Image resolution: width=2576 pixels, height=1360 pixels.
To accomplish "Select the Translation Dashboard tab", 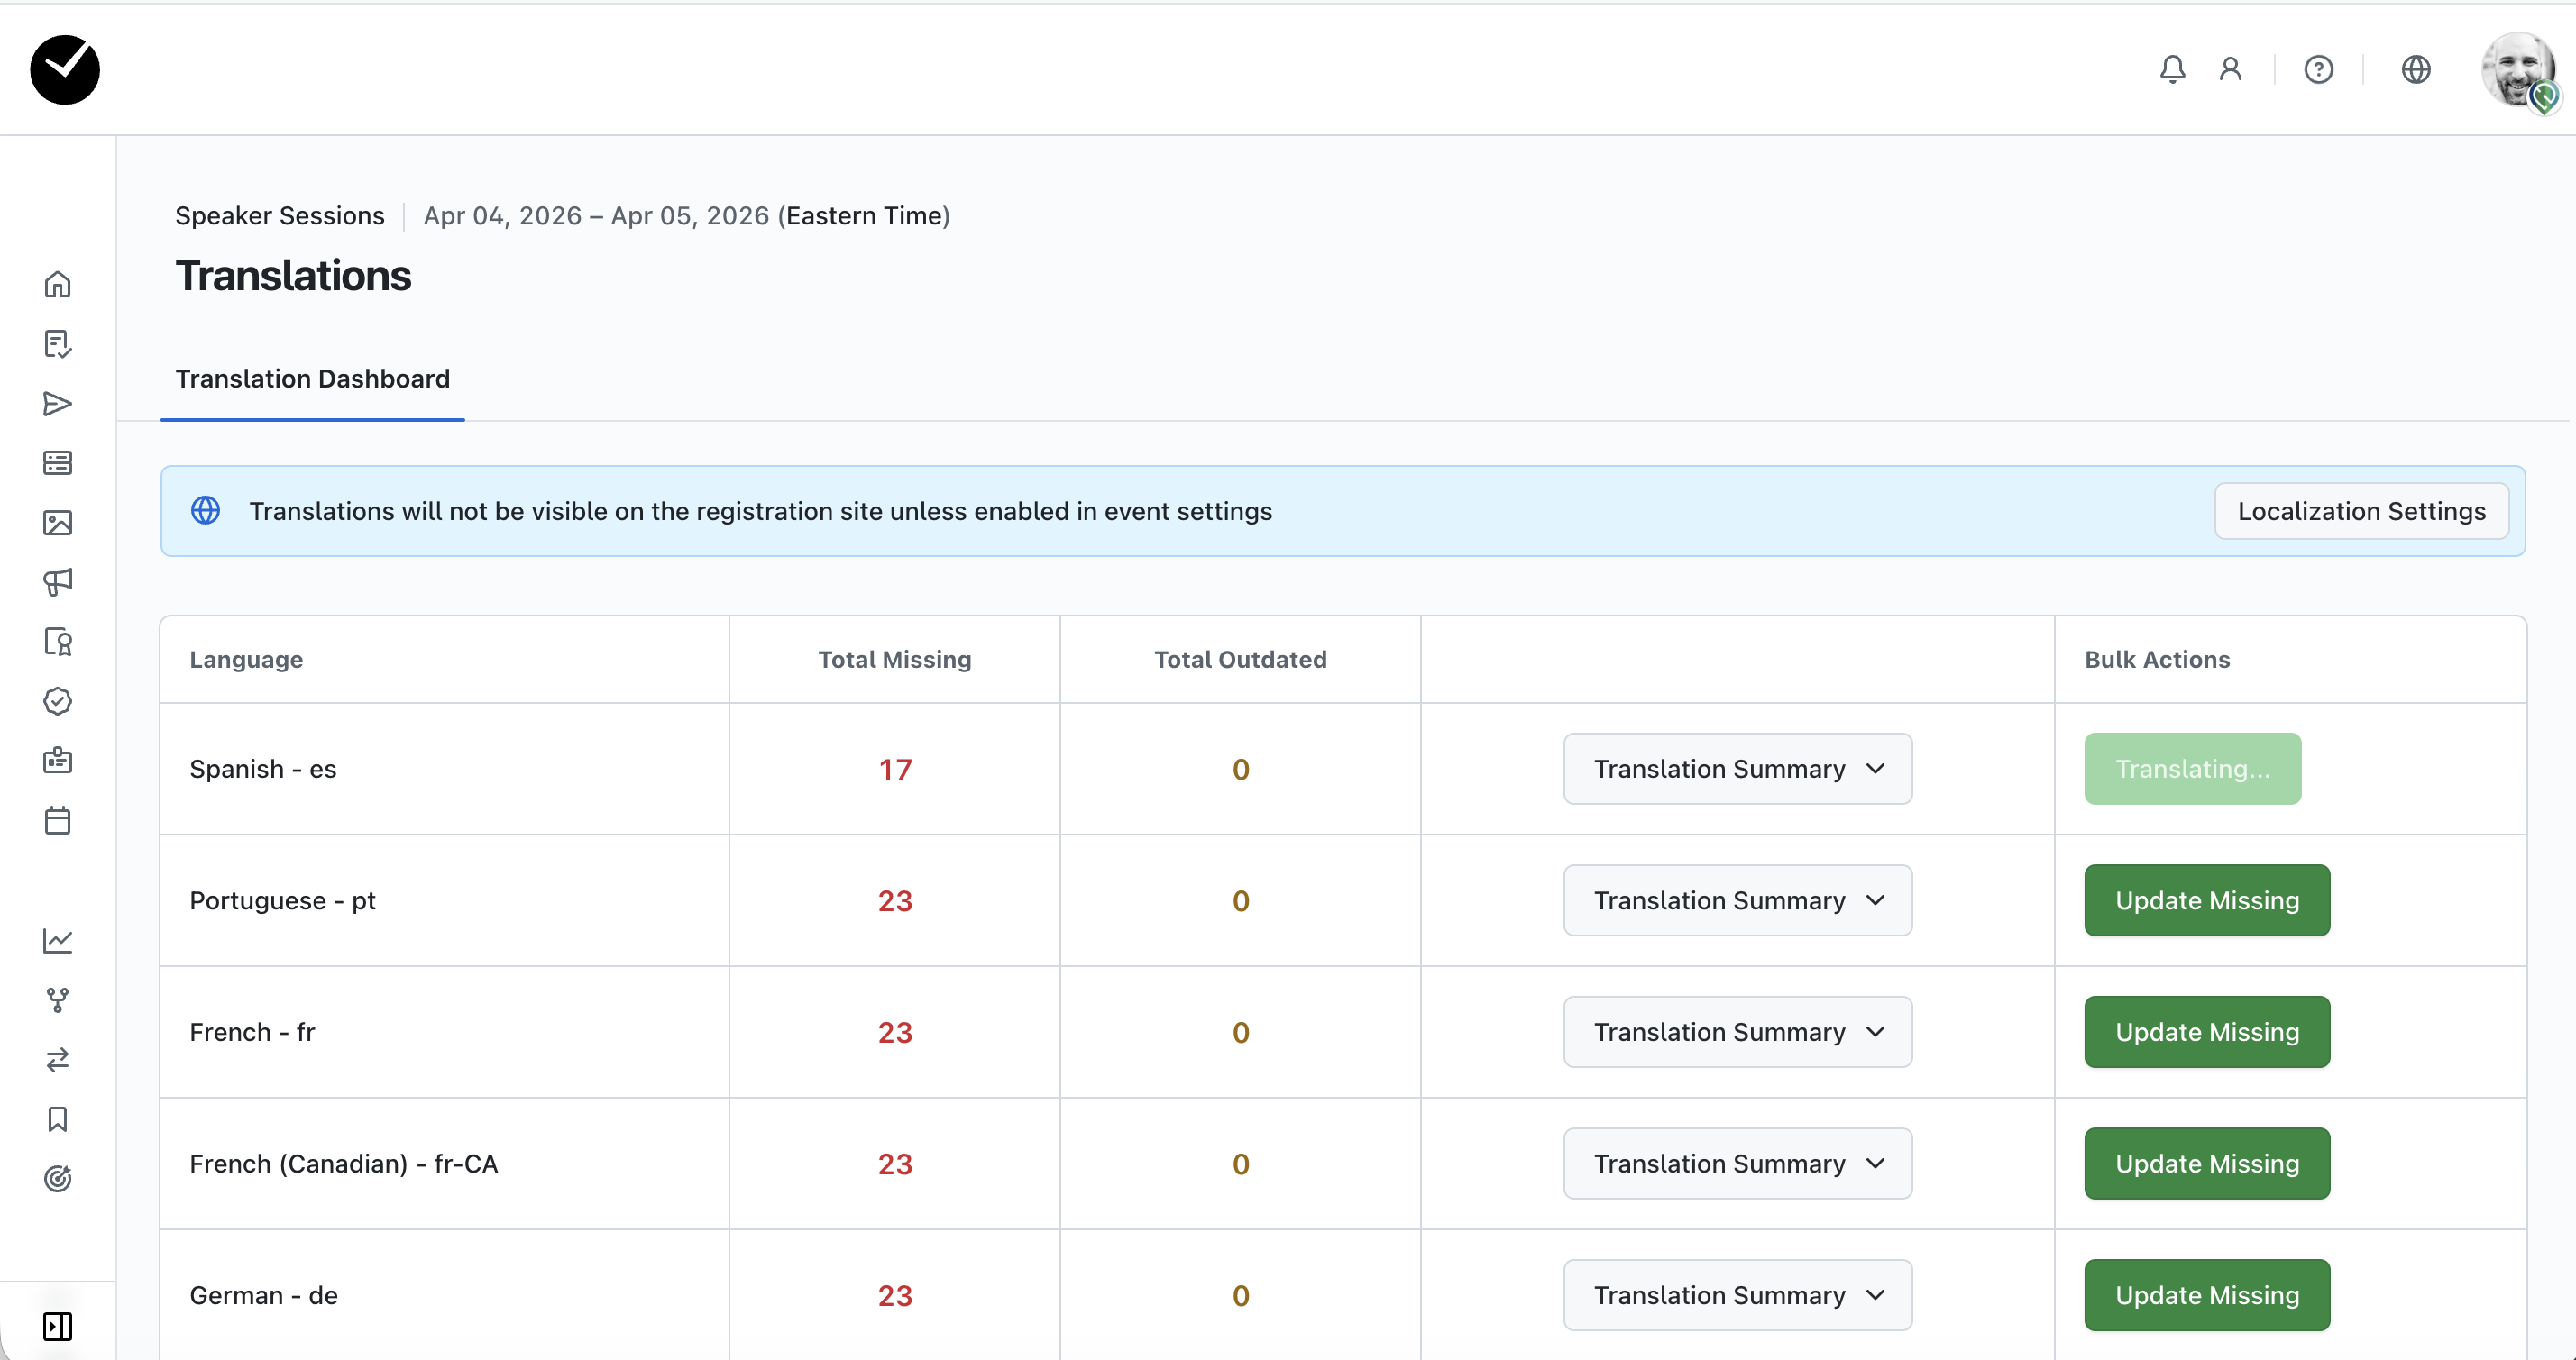I will click(x=312, y=379).
